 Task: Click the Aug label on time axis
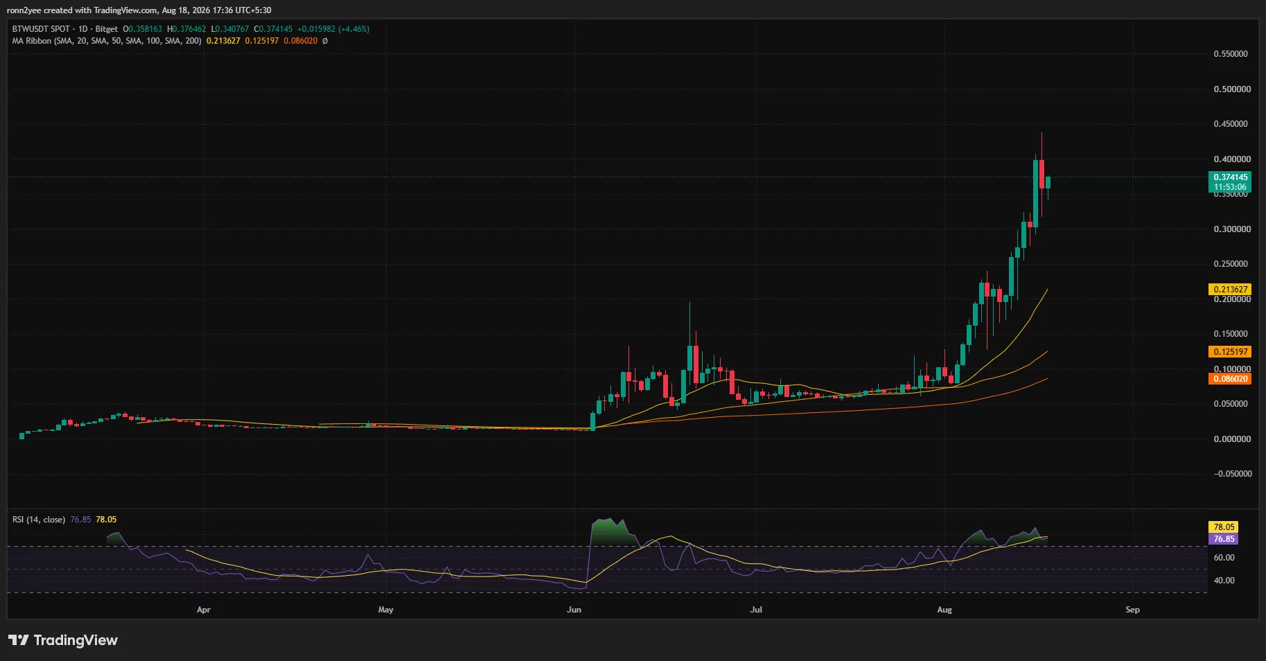click(944, 610)
